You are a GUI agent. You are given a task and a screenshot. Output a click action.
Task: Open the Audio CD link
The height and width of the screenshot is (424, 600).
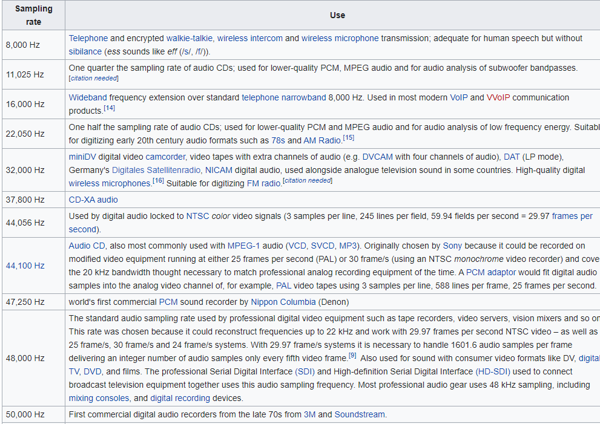[x=87, y=246]
